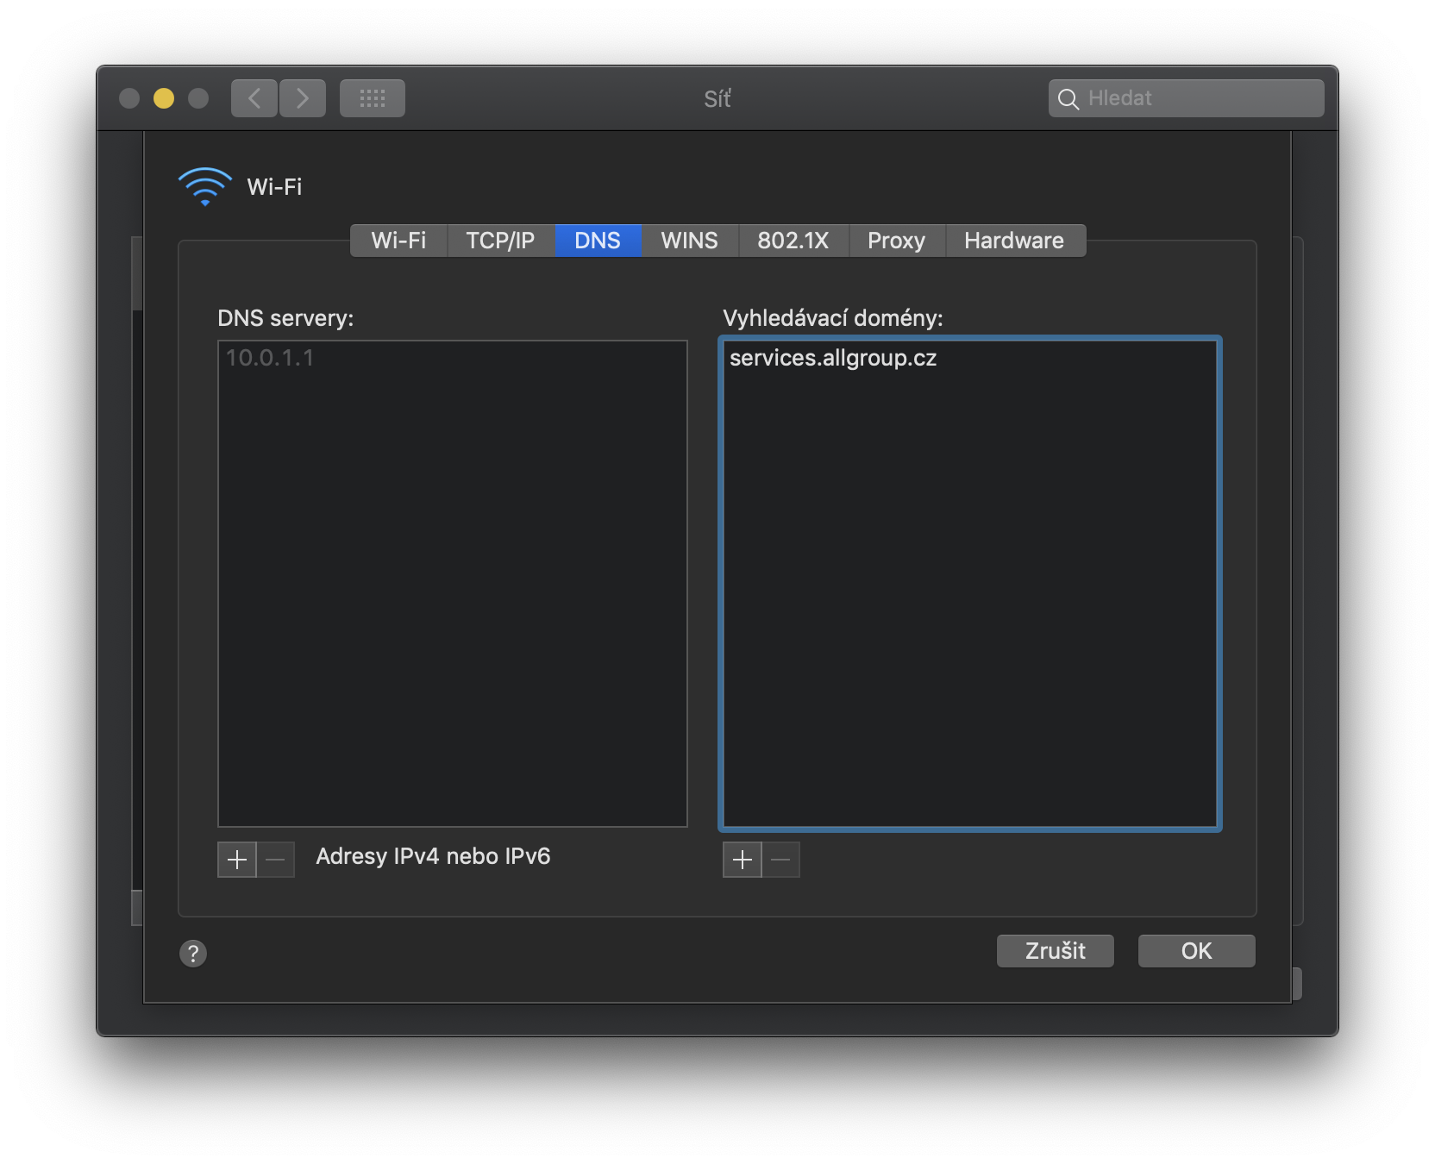Confirm settings with OK button
The width and height of the screenshot is (1435, 1164).
[x=1196, y=951]
